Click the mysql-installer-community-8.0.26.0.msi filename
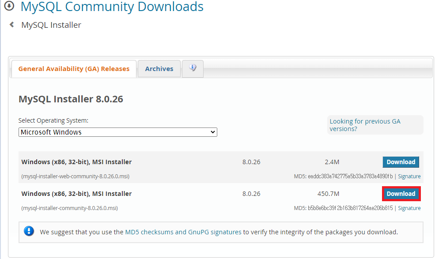Image resolution: width=435 pixels, height=259 pixels. click(70, 208)
